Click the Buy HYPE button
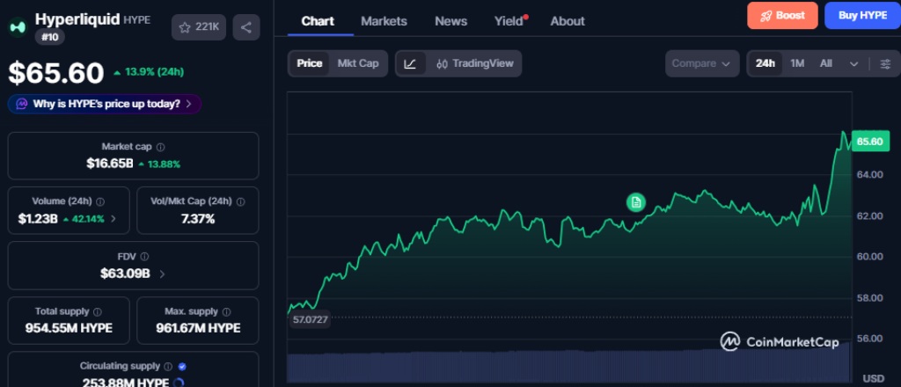Viewport: 901px width, 387px height. (862, 16)
